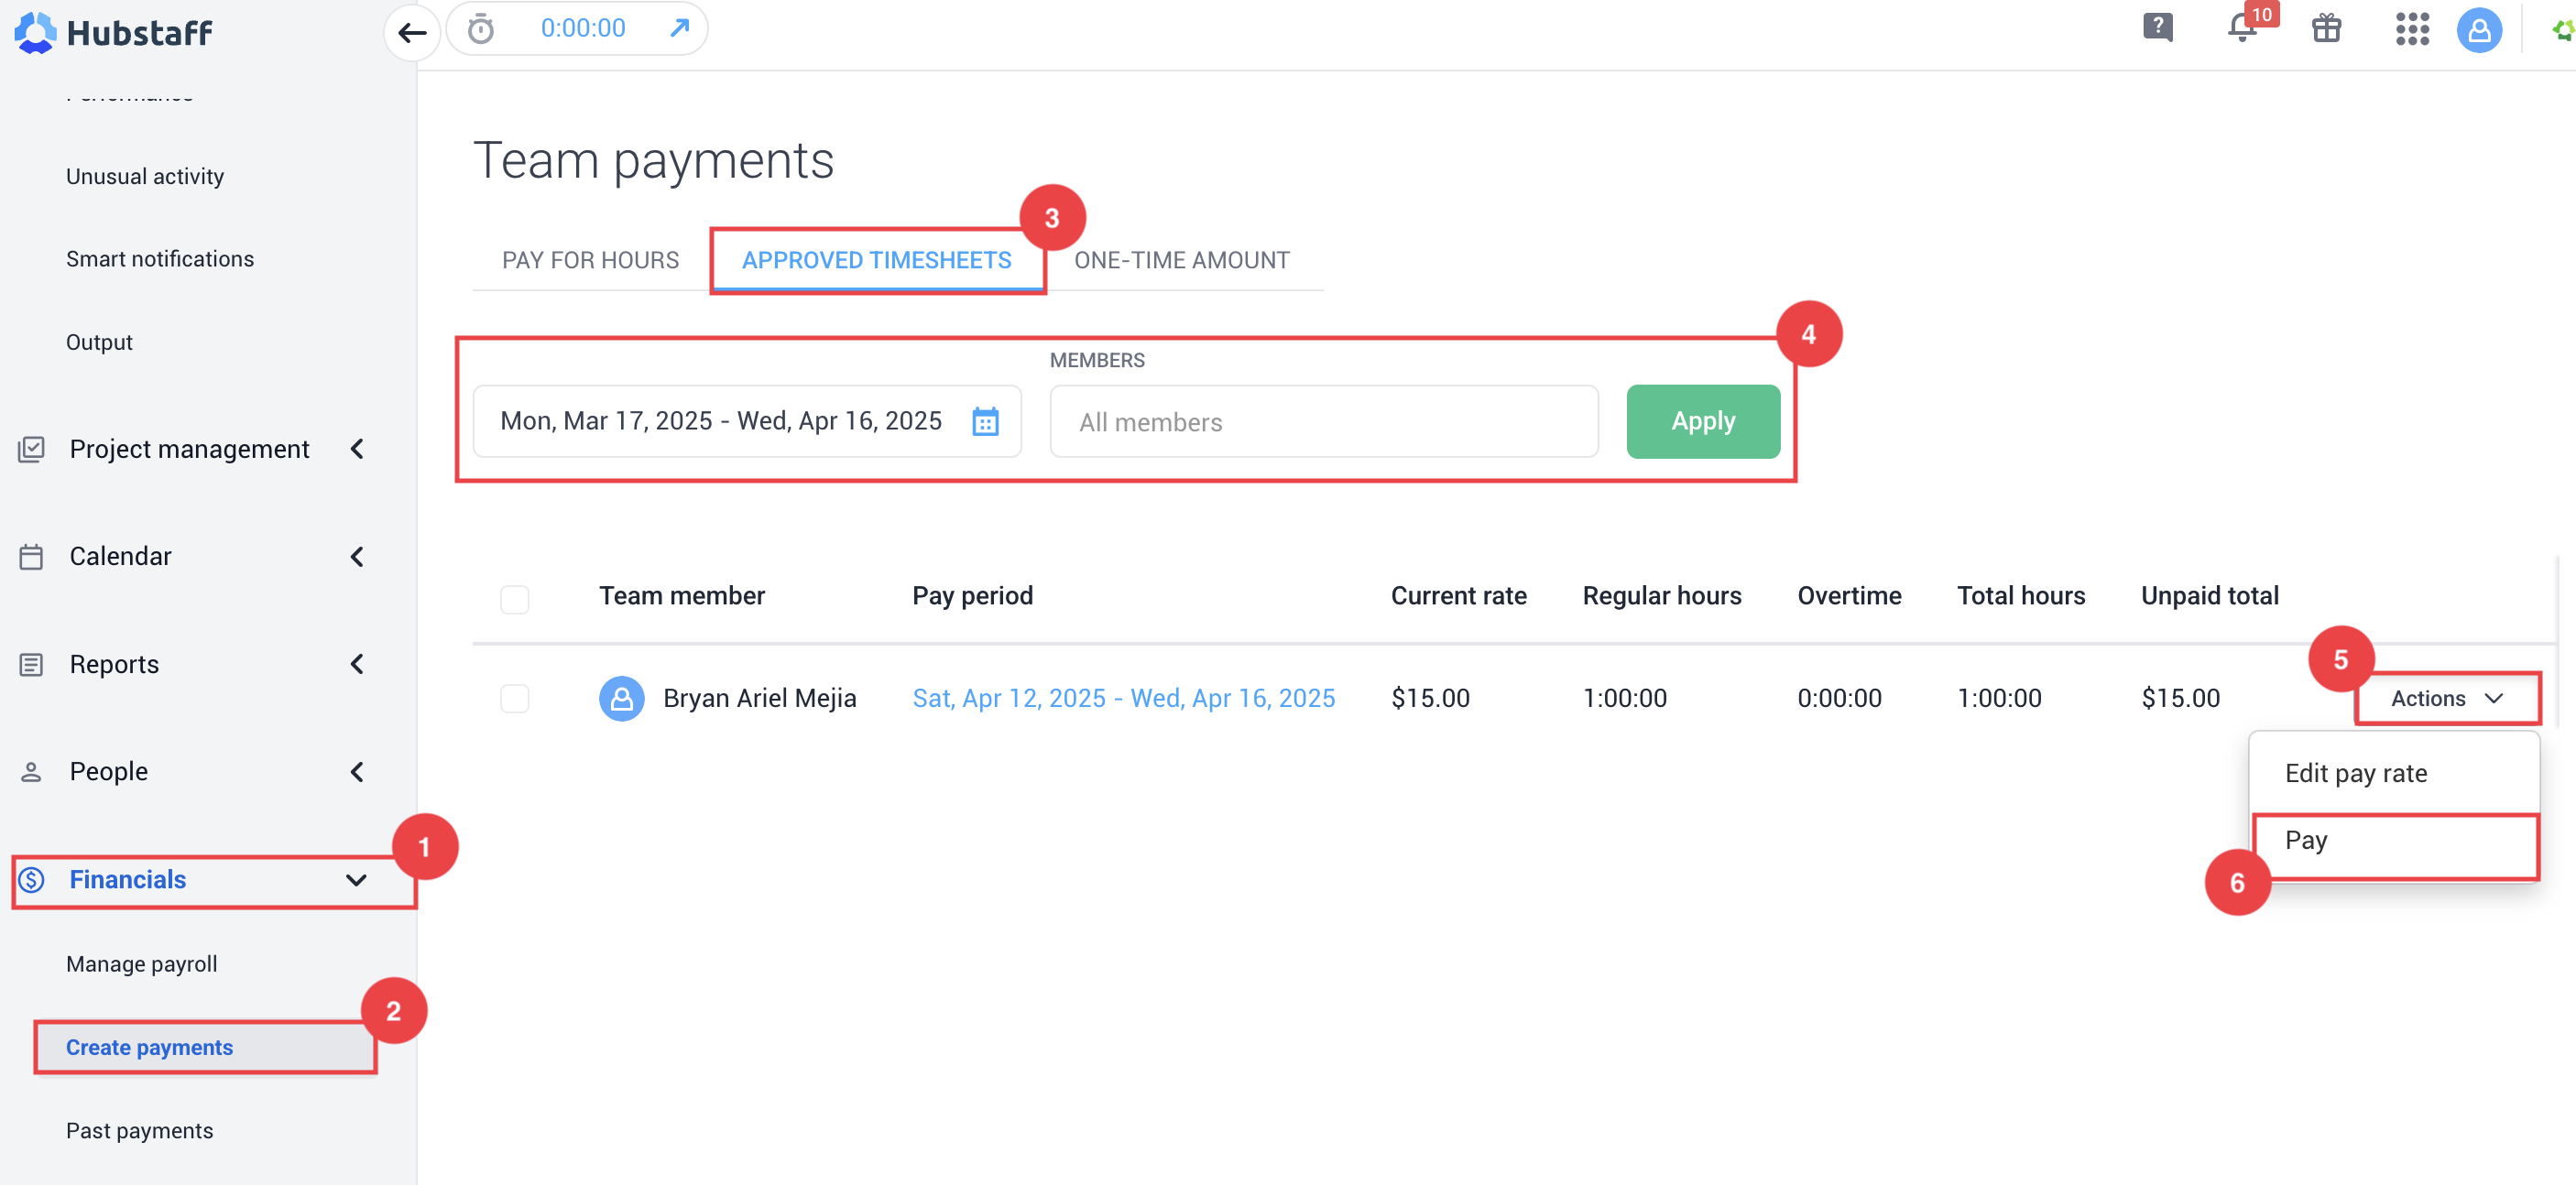Click Bryan Ariel Mejia's avatar

pos(621,698)
